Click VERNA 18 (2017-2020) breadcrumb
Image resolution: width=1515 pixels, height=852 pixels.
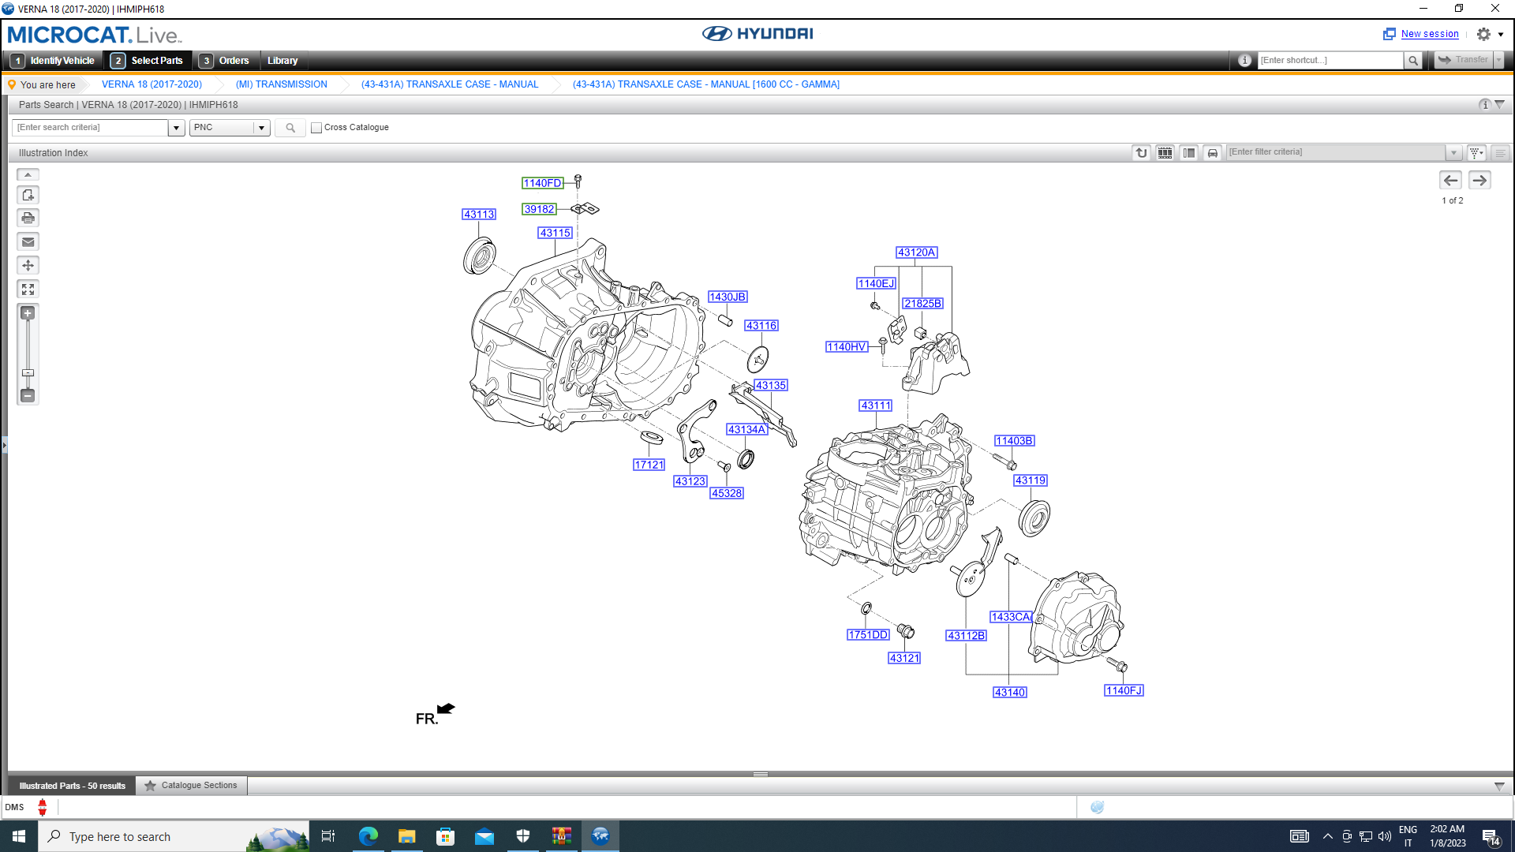pos(151,84)
